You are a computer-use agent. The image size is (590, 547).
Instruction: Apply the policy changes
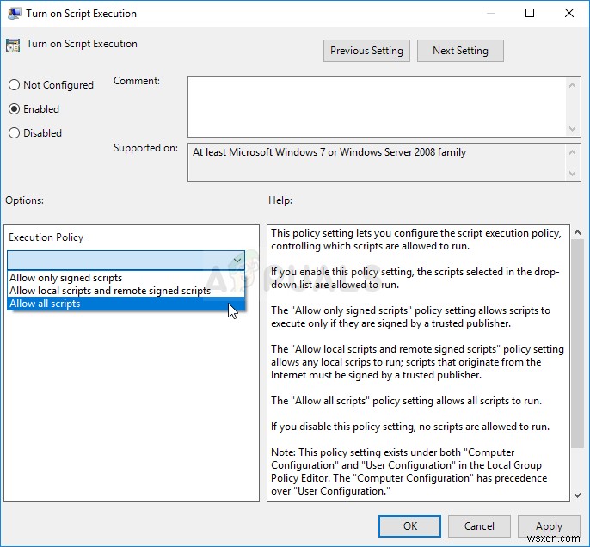click(549, 525)
